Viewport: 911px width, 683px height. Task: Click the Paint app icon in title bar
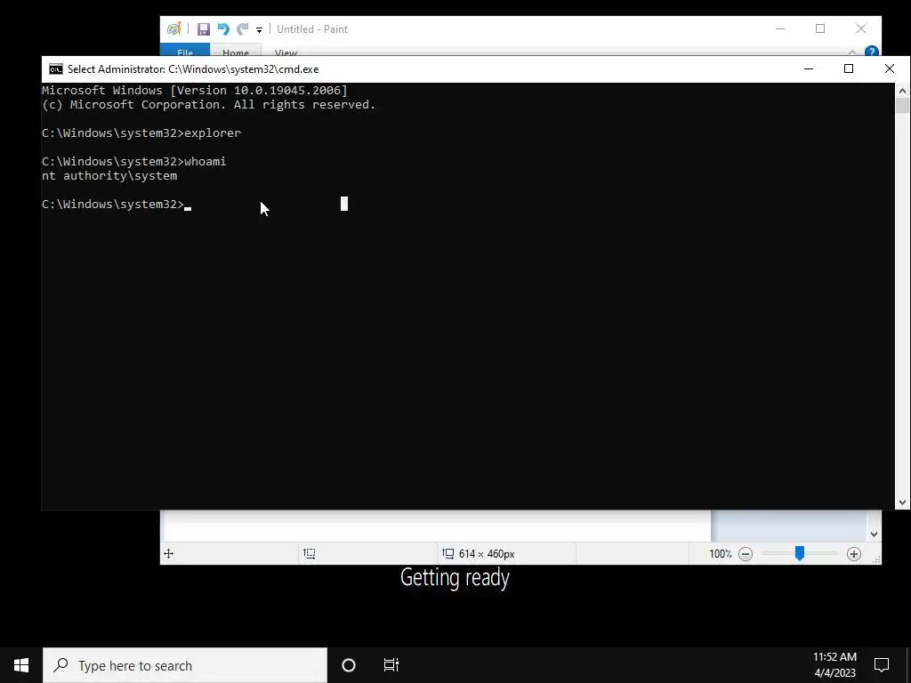[x=174, y=28]
